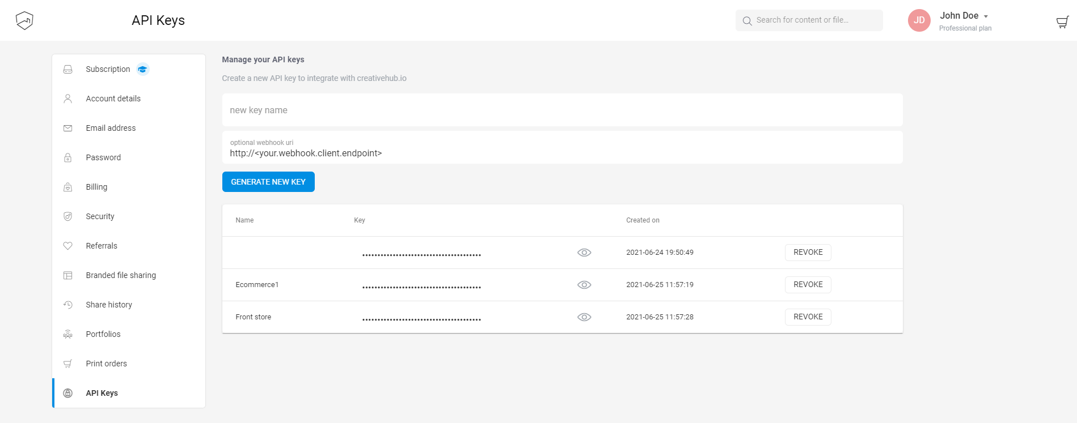Image resolution: width=1077 pixels, height=423 pixels.
Task: Click the blue graduation cap badge
Action: [x=143, y=69]
